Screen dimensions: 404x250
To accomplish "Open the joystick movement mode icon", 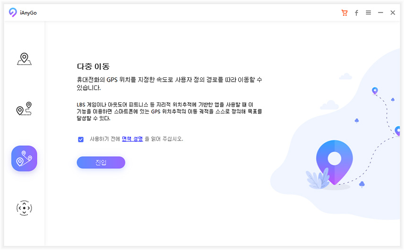I will click(x=24, y=208).
